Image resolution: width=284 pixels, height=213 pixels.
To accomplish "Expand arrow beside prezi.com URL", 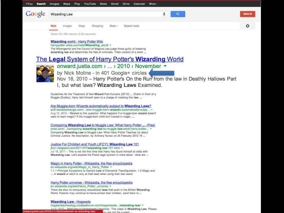I will pos(151,129).
